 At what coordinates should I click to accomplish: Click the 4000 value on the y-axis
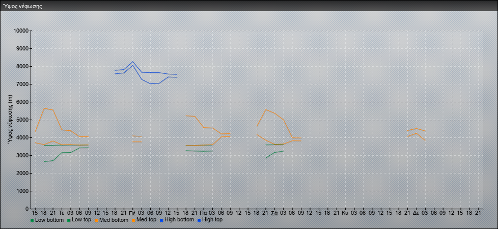22,137
